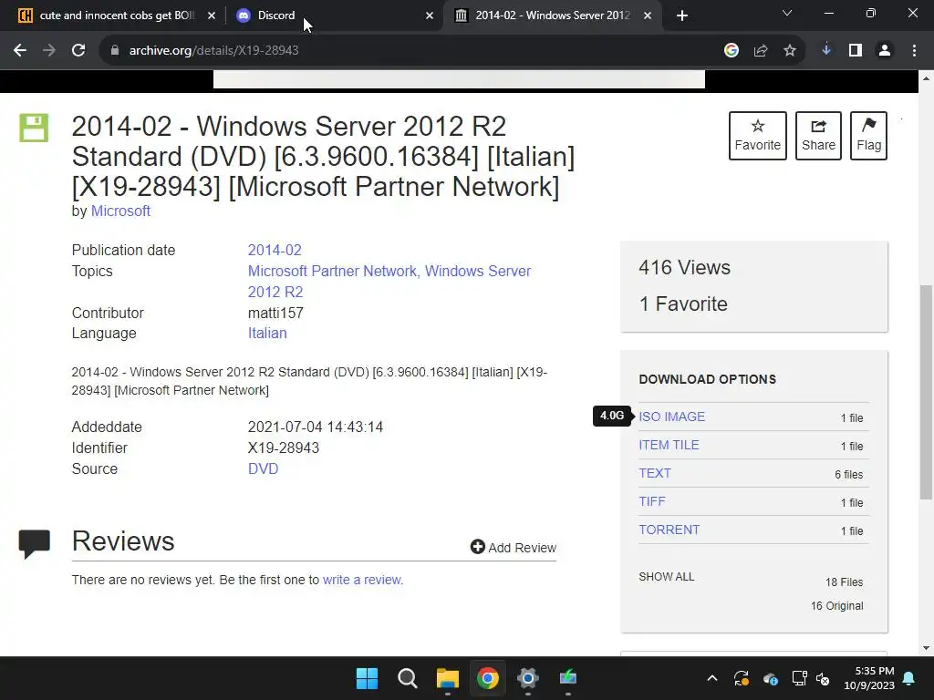
Task: Download the ISO IMAGE file
Action: [672, 417]
